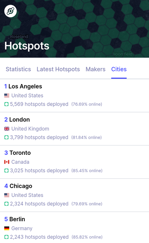This screenshot has width=149, height=243.
Task: Click green hotspot icon beside 3,799 hotspots
Action: [6, 137]
